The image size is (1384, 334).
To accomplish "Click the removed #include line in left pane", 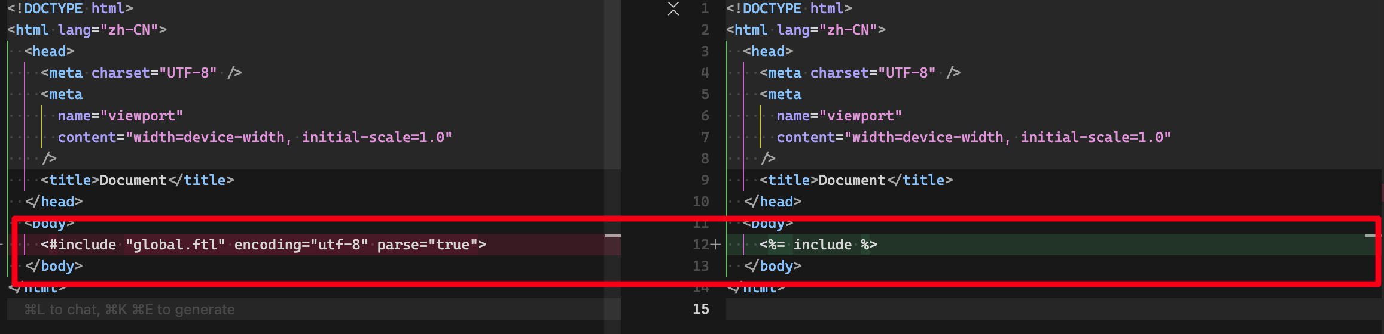I will point(263,245).
